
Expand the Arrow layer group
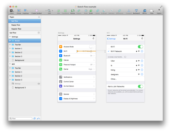[x=10, y=41]
